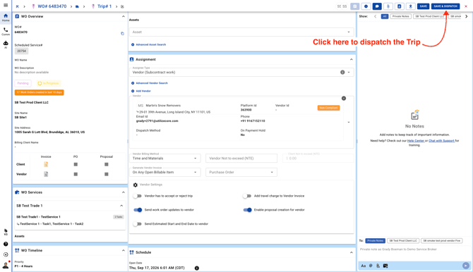Remove the Martin's Snow Removers vendor
The width and height of the screenshot is (473, 272).
tap(344, 99)
